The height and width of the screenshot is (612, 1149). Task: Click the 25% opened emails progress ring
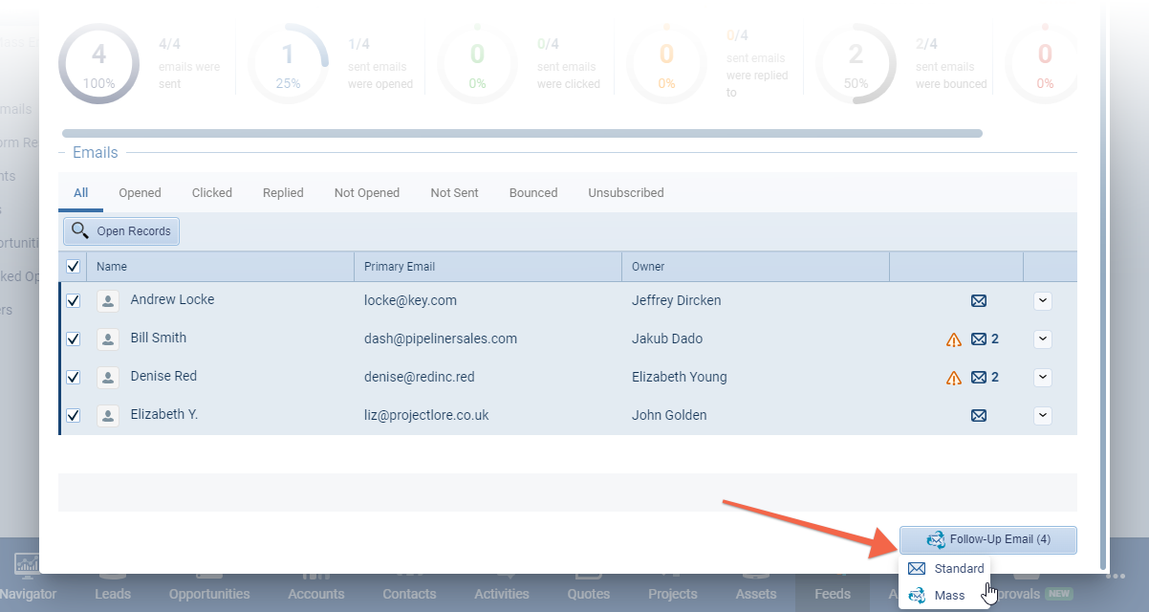[289, 64]
